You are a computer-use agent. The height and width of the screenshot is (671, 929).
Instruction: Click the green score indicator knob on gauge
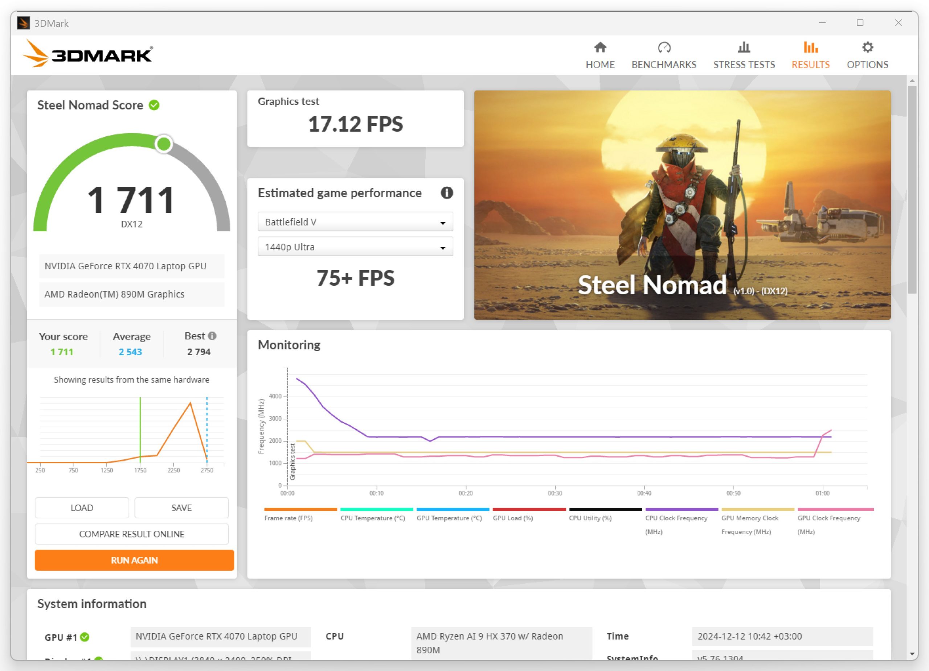coord(164,144)
